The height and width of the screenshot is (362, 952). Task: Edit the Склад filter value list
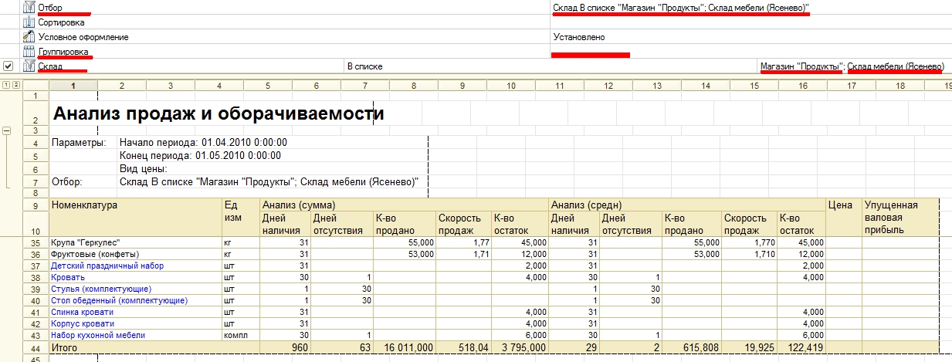pyautogui.click(x=852, y=66)
